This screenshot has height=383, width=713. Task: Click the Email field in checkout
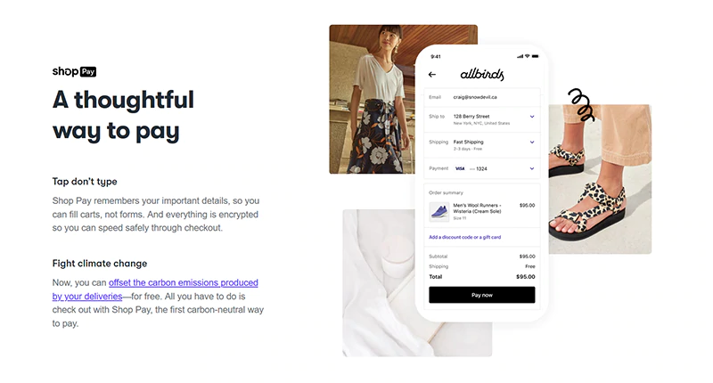481,96
